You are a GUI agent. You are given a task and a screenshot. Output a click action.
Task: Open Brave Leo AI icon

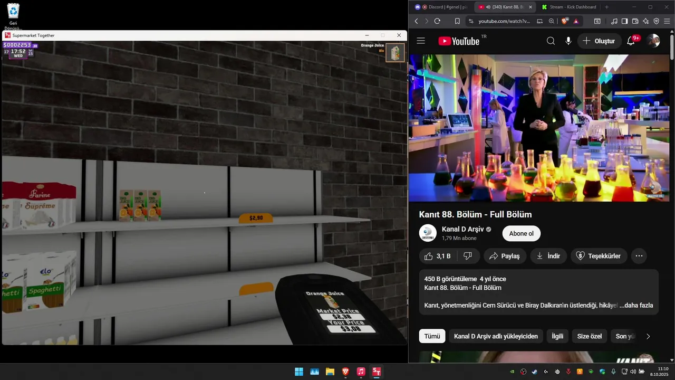645,21
